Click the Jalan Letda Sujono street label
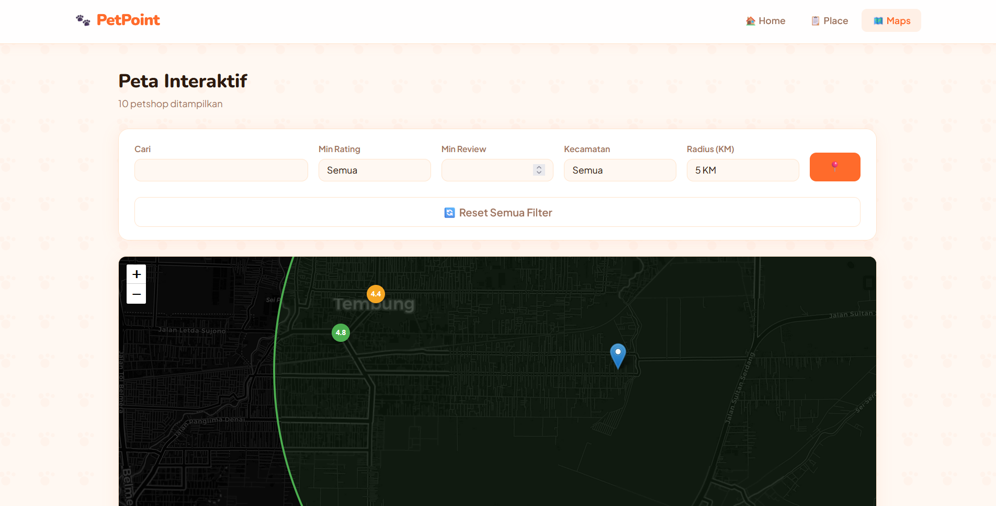 (192, 330)
